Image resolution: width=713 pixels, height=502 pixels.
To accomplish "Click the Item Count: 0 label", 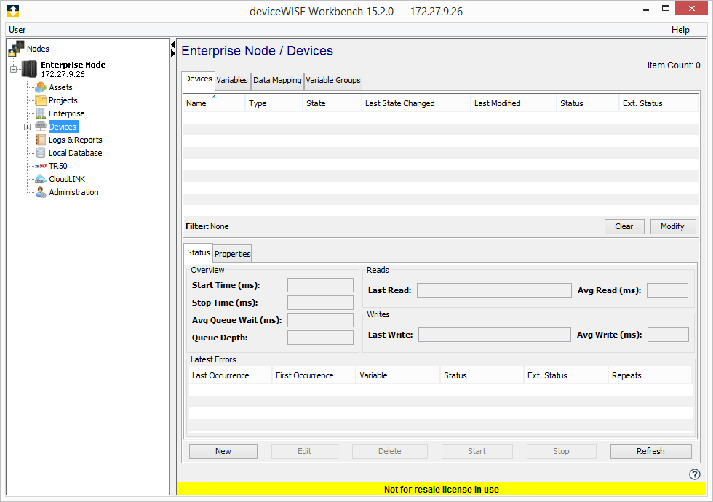I will (674, 65).
